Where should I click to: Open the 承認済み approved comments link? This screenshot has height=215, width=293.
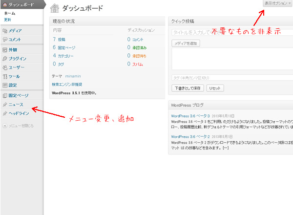coord(139,48)
